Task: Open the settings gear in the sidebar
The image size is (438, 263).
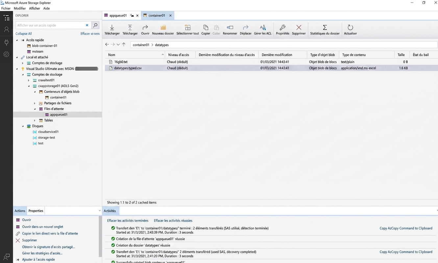Action: pyautogui.click(x=6, y=54)
